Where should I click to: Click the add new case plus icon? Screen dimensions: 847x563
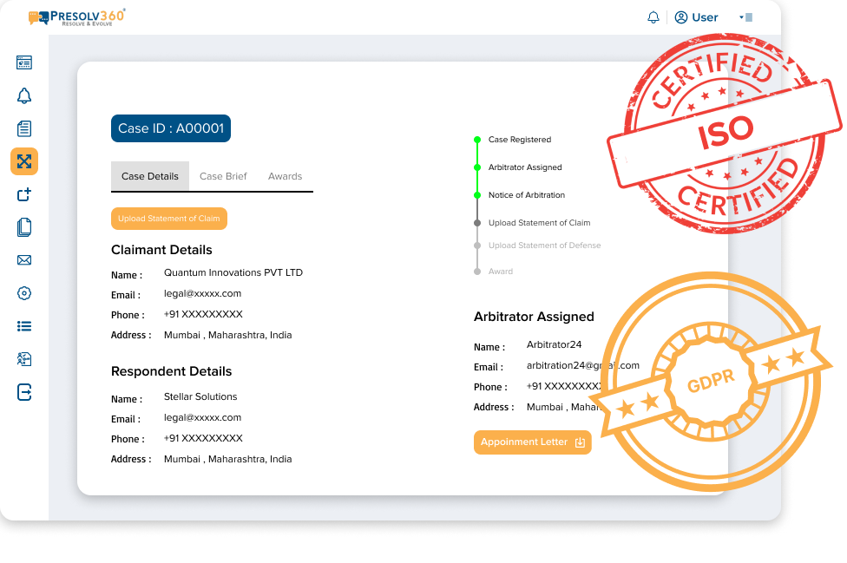point(24,194)
